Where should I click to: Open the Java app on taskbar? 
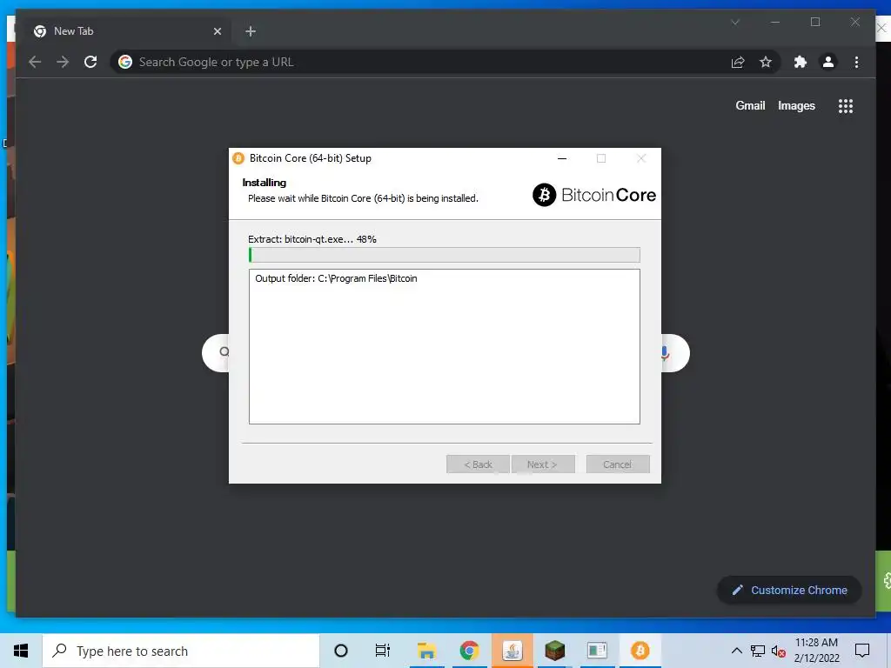[512, 651]
